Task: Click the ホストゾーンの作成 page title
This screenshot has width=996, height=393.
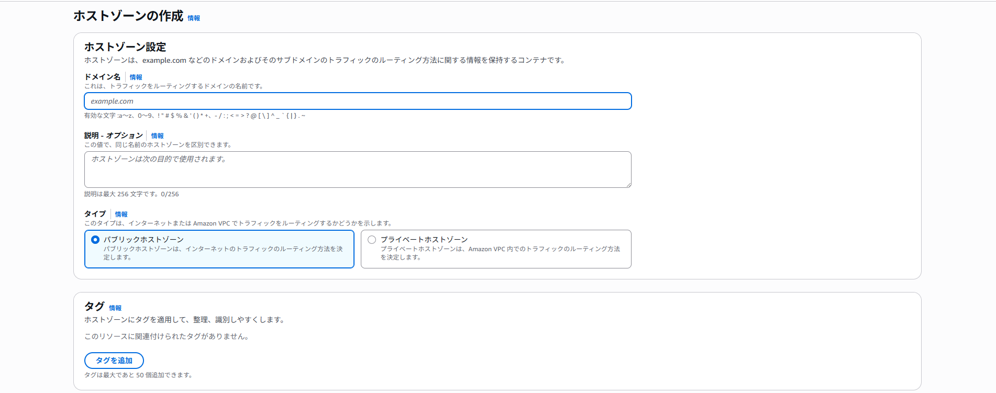Action: point(128,16)
